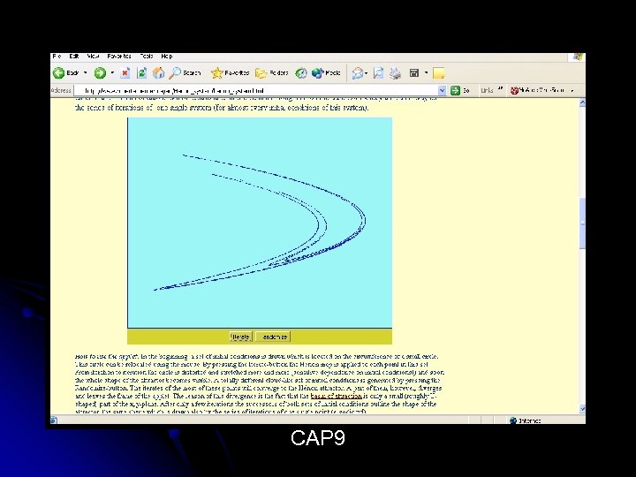Click the Back arrow button
The width and height of the screenshot is (636, 477).
59,73
